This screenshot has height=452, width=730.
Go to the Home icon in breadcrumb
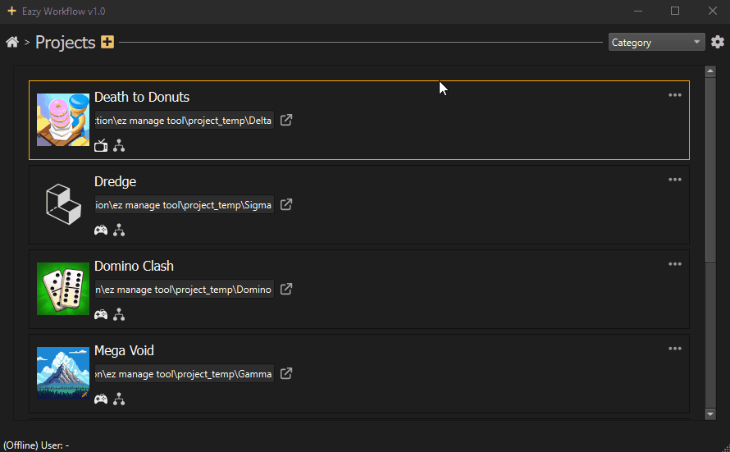click(12, 43)
